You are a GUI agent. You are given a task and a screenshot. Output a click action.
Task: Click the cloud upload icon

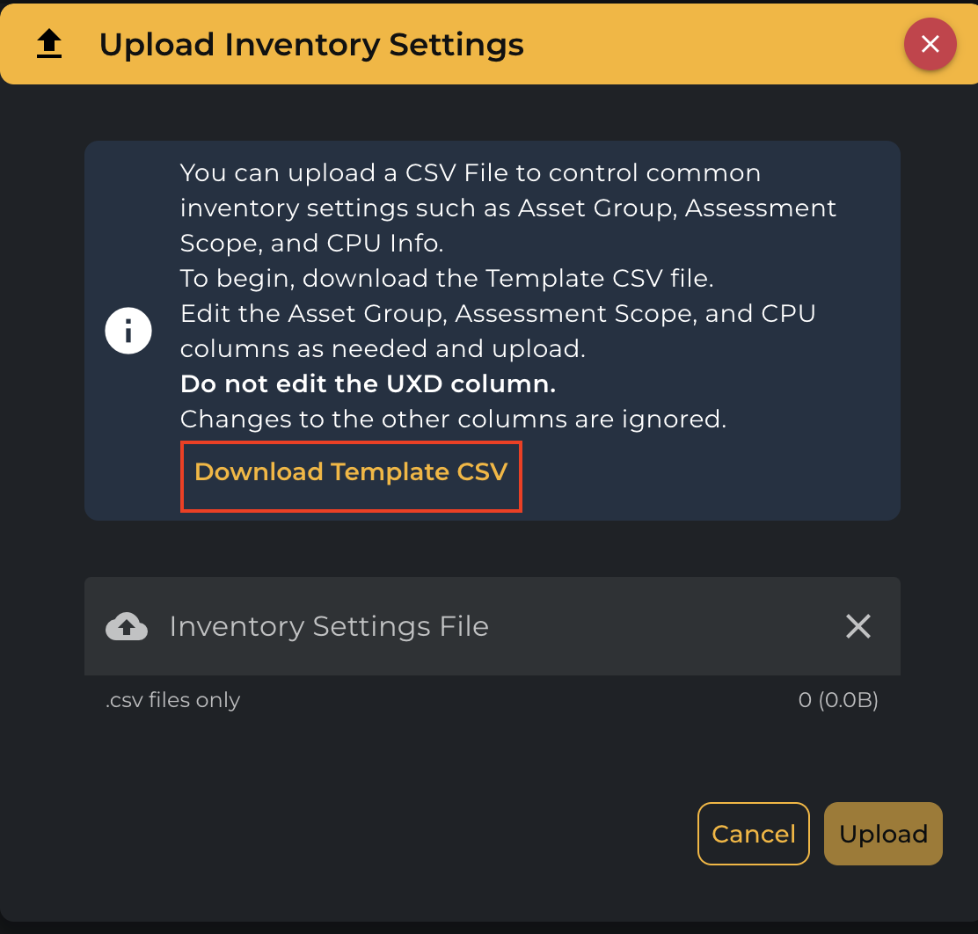point(127,626)
